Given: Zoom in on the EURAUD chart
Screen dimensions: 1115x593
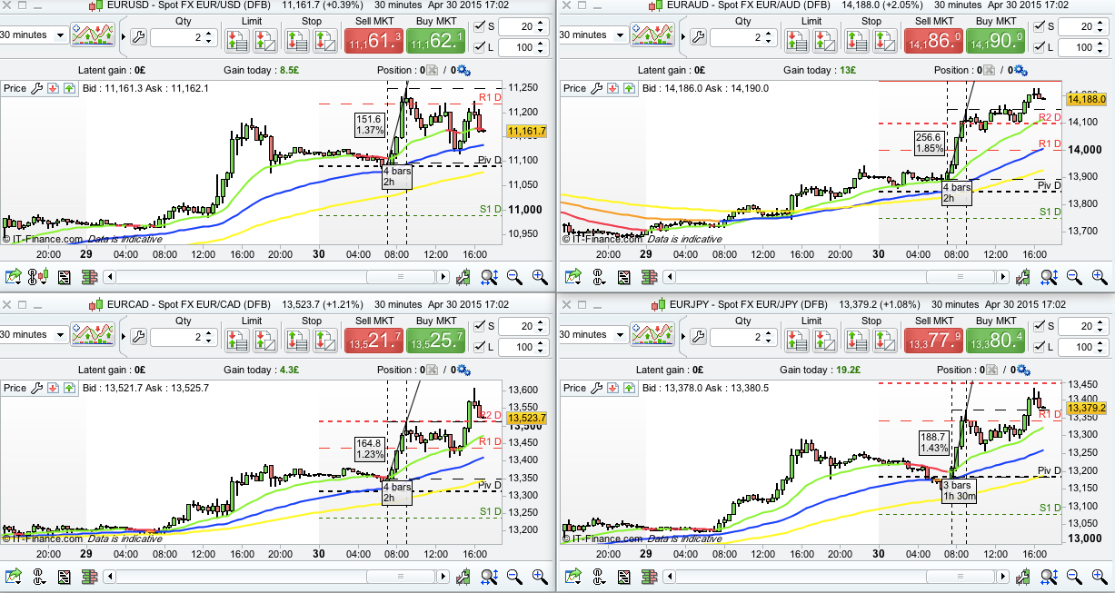Looking at the screenshot, I should click(x=1098, y=276).
